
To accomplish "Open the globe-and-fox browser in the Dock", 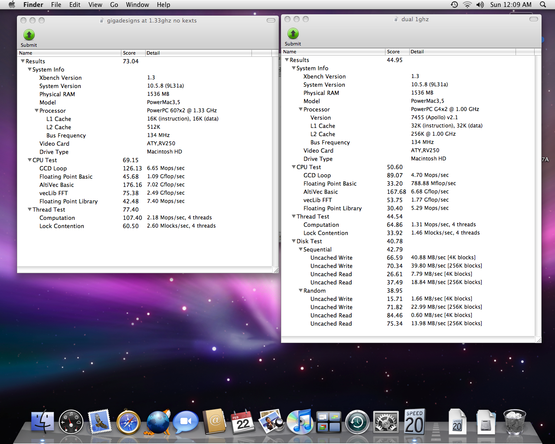I will (157, 422).
